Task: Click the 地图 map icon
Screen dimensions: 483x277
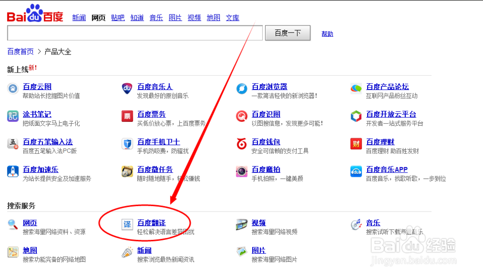Action: click(13, 252)
